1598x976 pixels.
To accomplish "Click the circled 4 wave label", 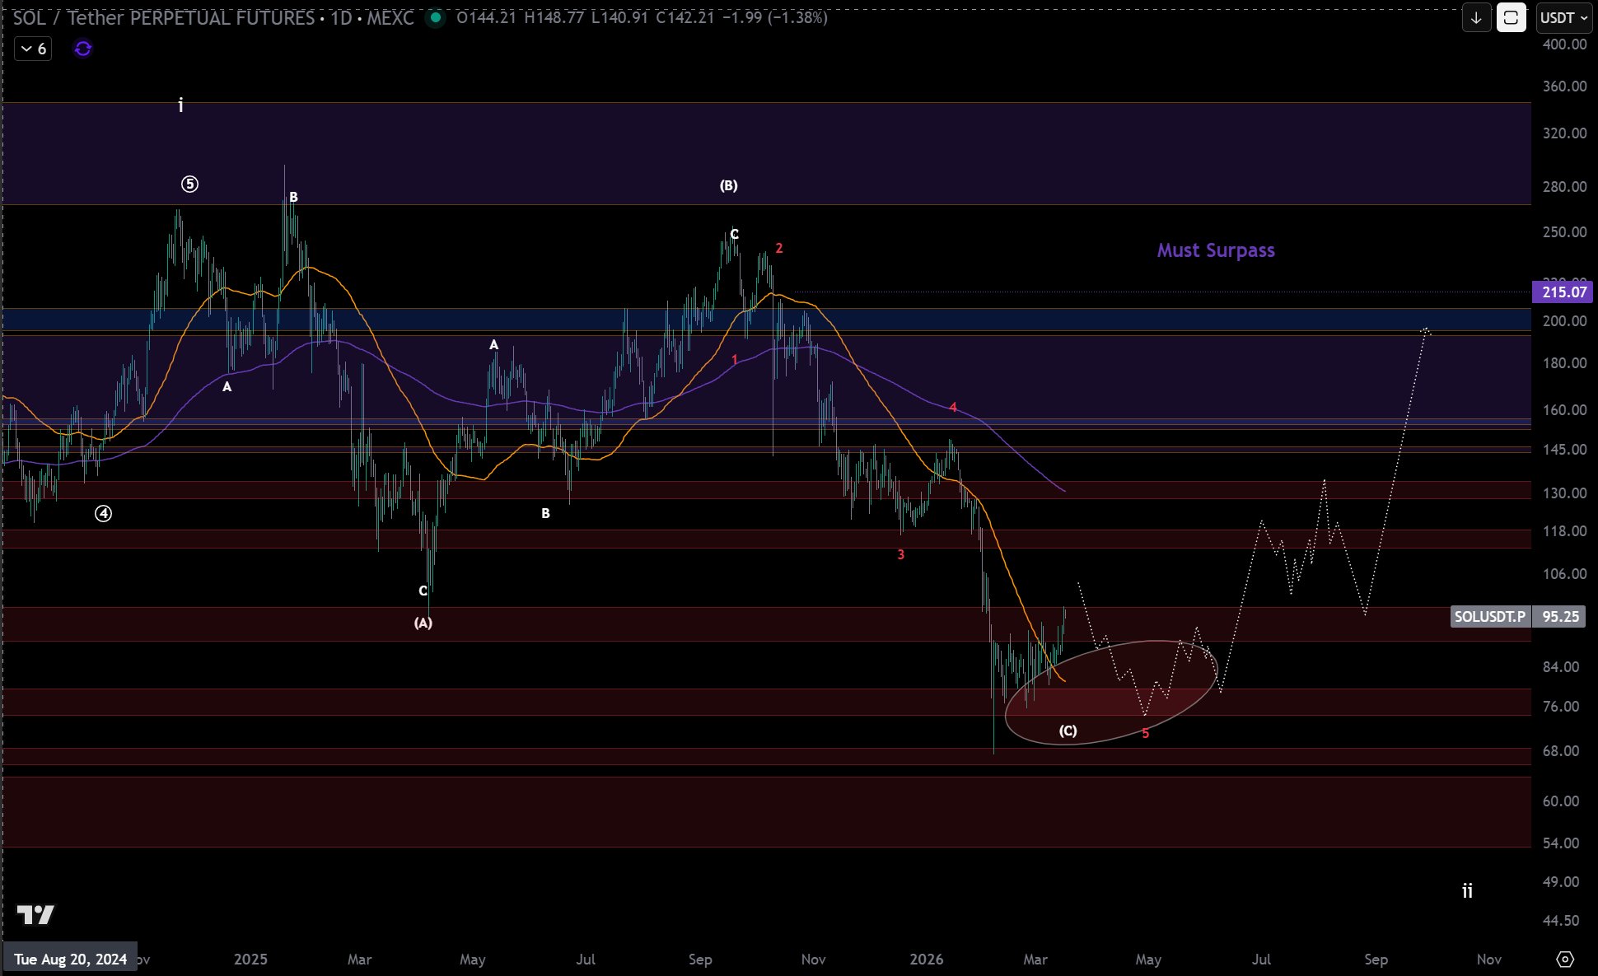I will 103,514.
